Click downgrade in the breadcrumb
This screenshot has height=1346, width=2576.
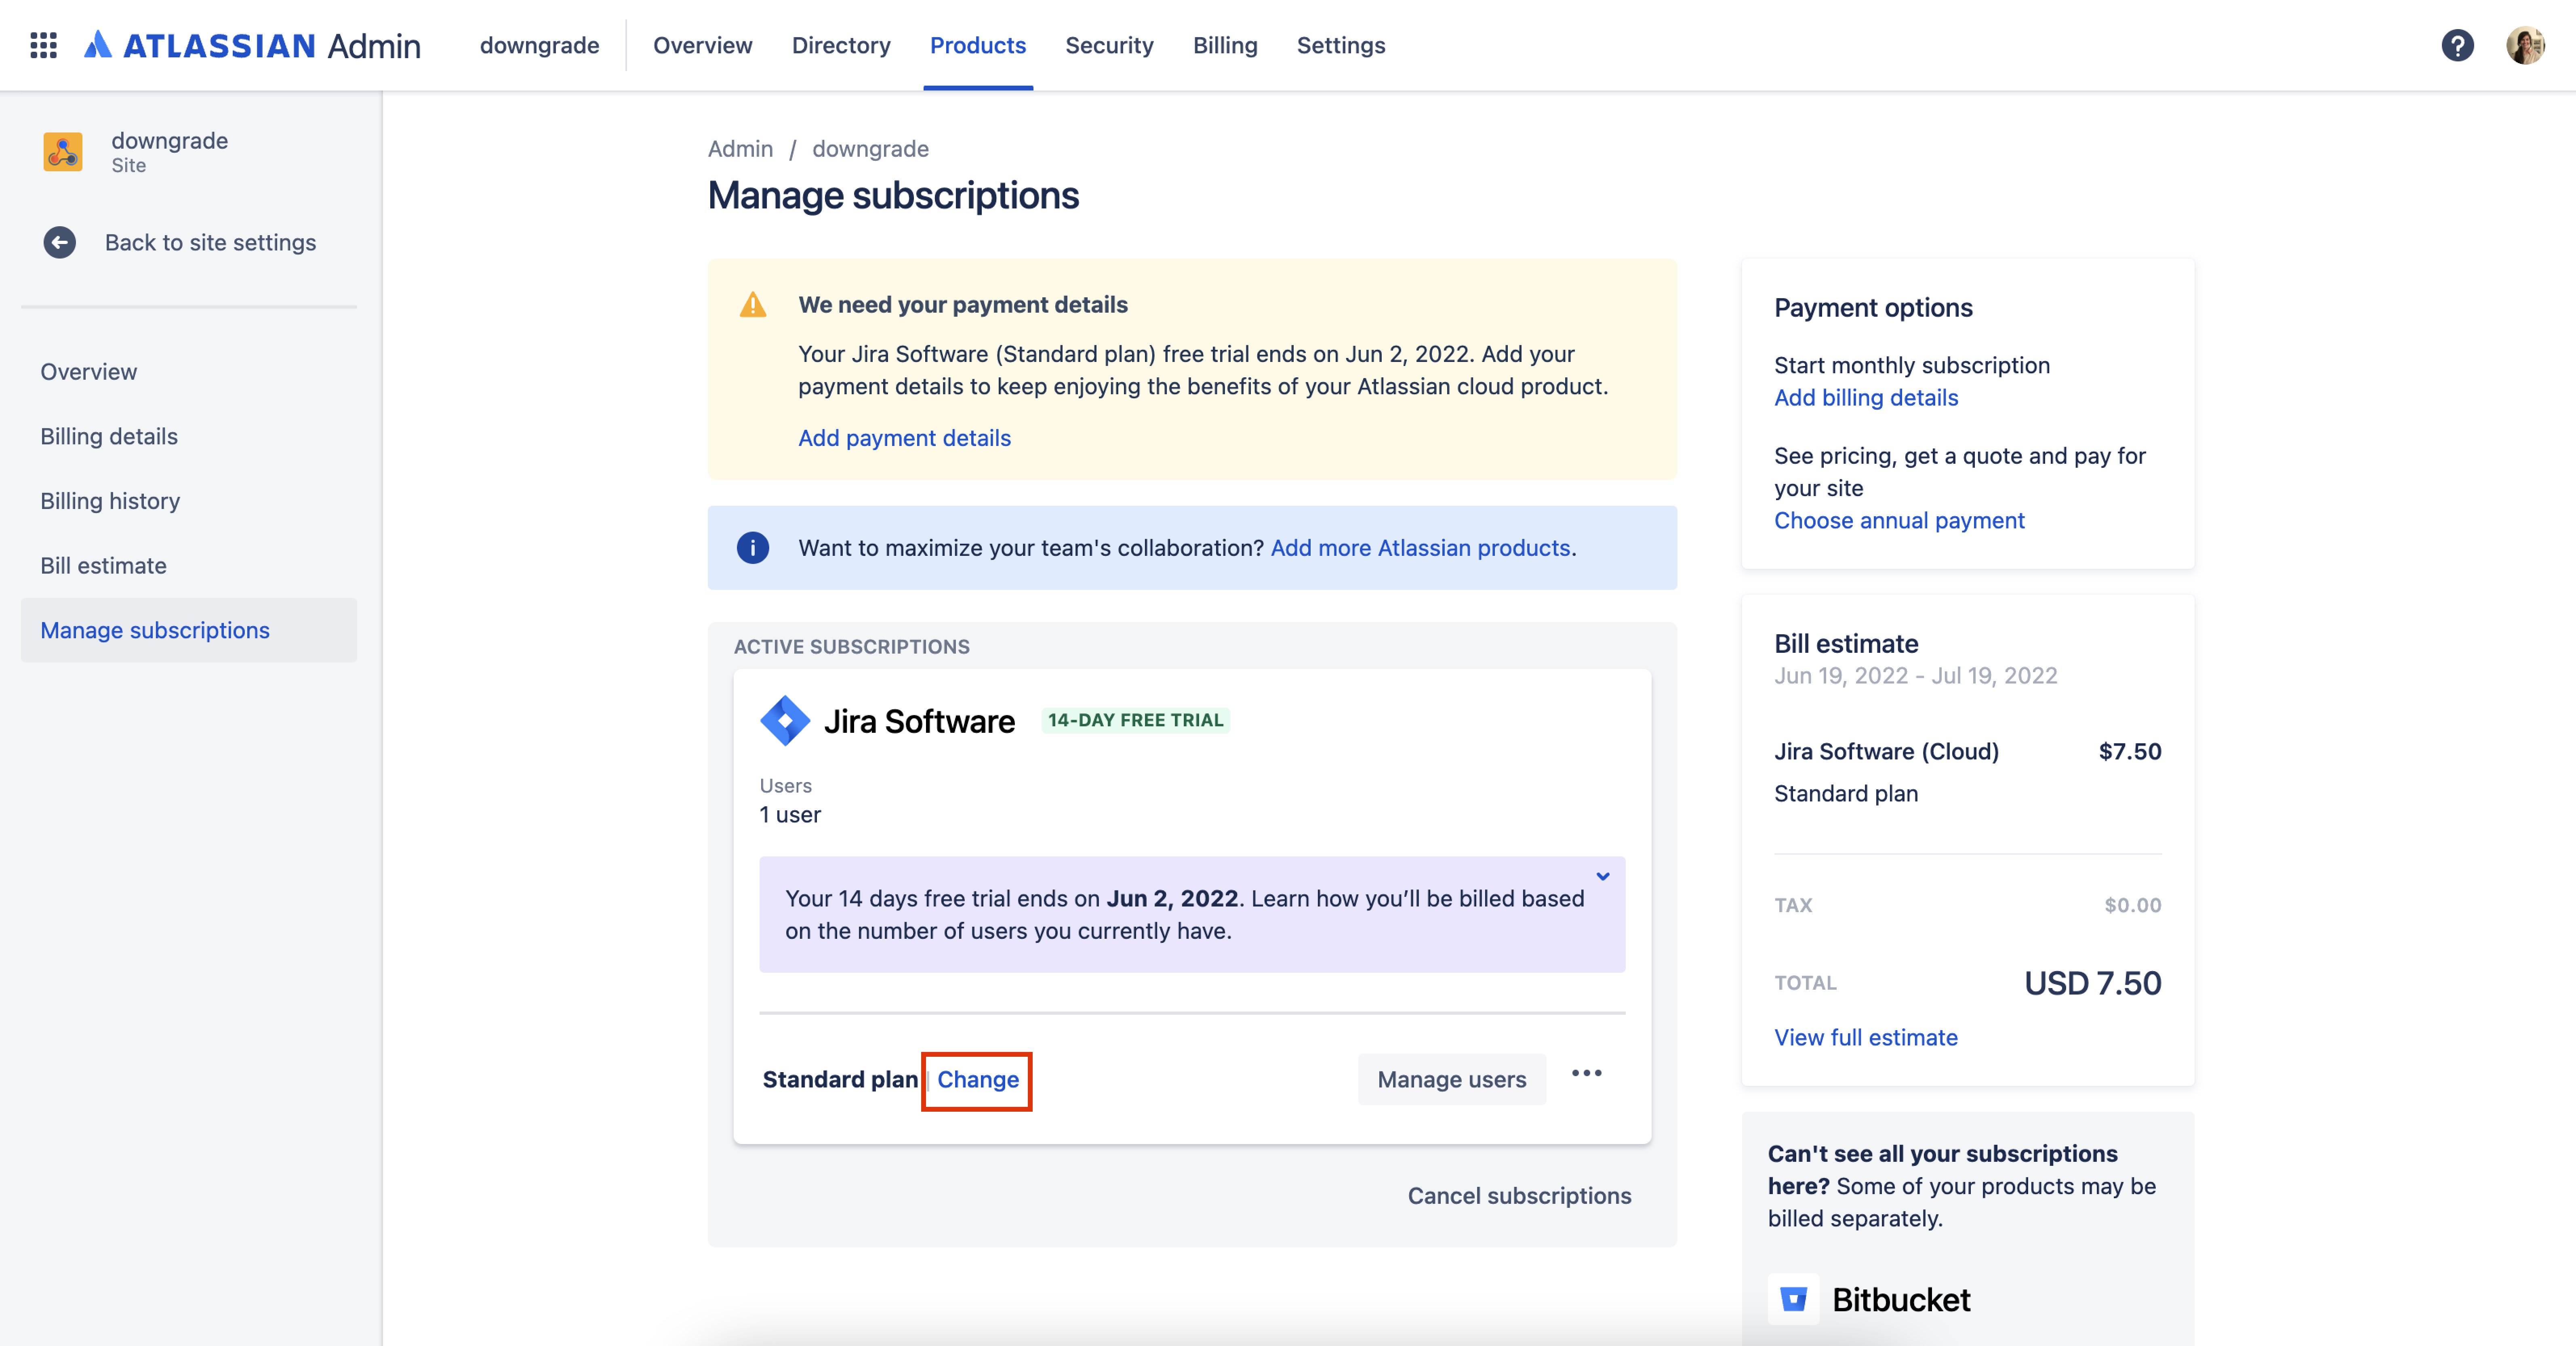[x=870, y=149]
